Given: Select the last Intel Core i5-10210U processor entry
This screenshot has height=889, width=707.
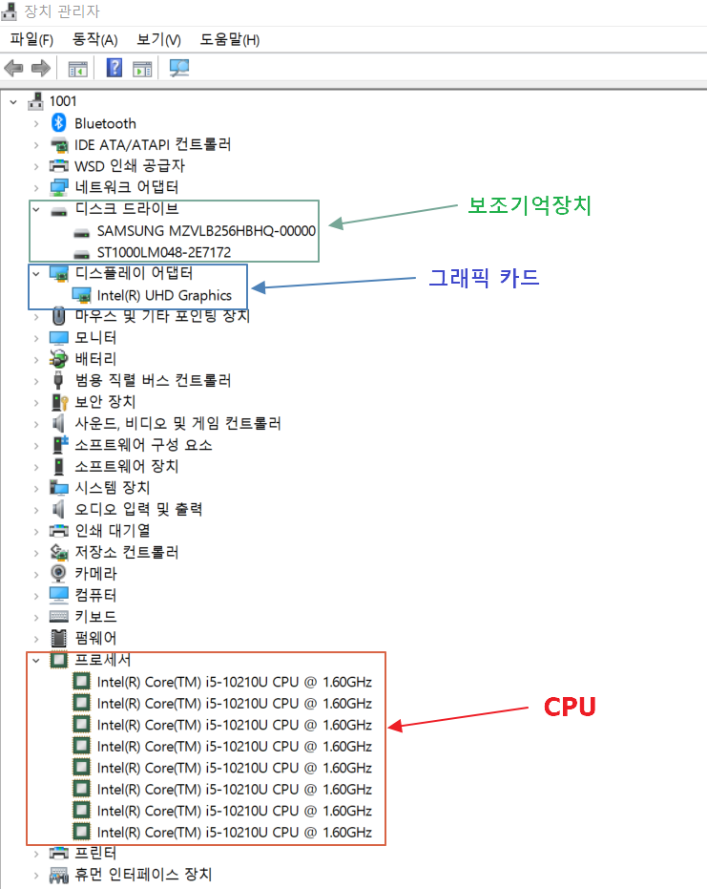Looking at the screenshot, I should (x=234, y=833).
